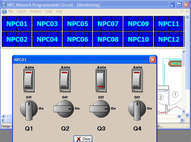Click the NPC08 device tile
Image resolution: width=191 pixels, height=142 pixels.
pos(108,39)
